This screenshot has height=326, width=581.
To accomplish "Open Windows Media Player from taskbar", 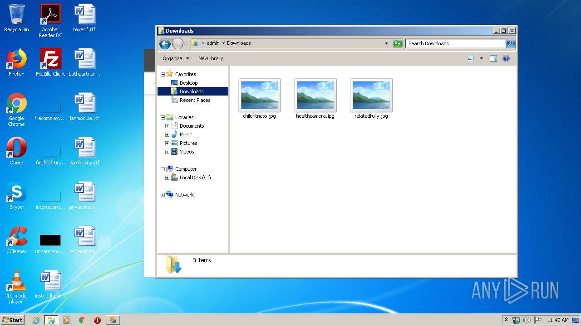I will [x=67, y=320].
